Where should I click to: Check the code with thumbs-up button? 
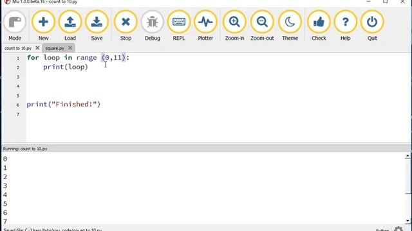pyautogui.click(x=319, y=26)
